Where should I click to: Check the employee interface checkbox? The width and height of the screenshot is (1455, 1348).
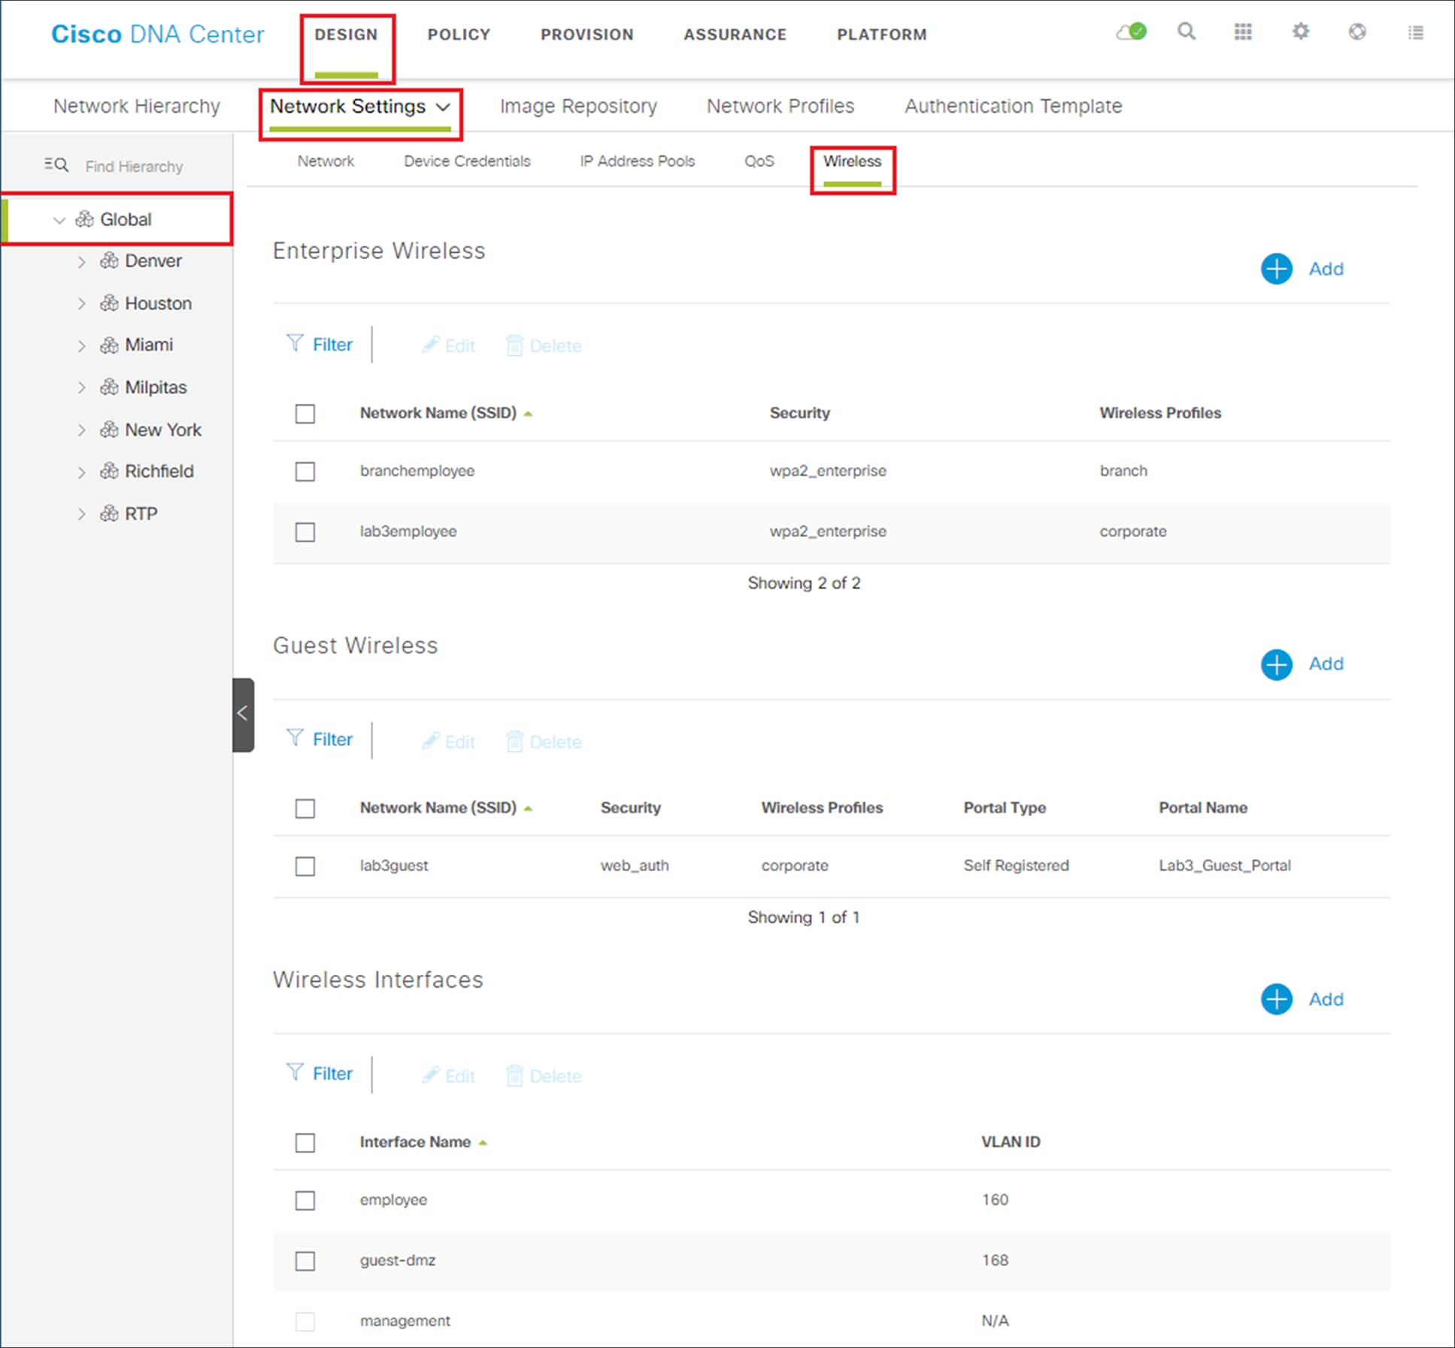click(x=305, y=1201)
